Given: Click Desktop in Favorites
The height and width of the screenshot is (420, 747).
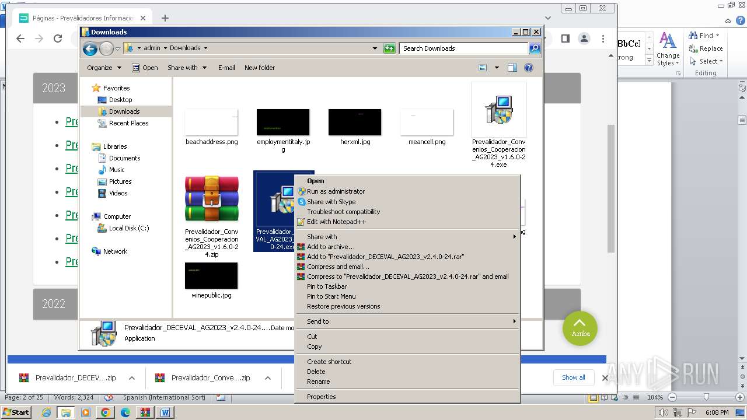Looking at the screenshot, I should point(120,100).
